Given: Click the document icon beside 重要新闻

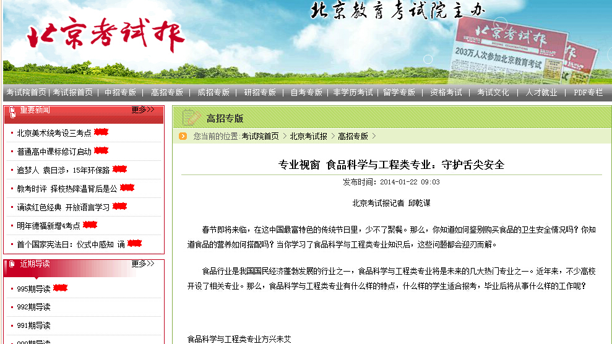Looking at the screenshot, I should tap(12, 111).
